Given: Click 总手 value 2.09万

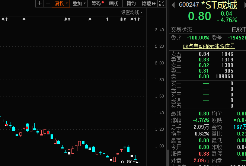Looking at the screenshot, I should 201,127.
